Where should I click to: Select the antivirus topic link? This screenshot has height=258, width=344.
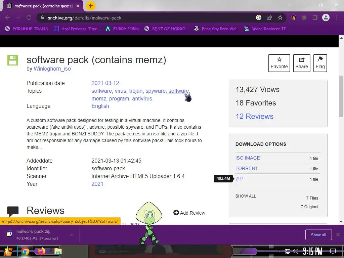142,98
